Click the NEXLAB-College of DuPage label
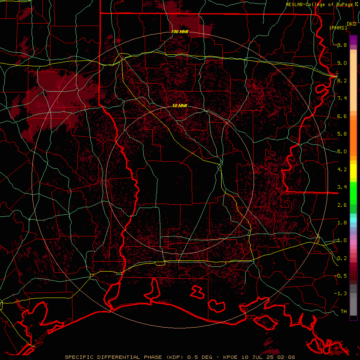Screen dimensions: 360x360 [x=319, y=4]
